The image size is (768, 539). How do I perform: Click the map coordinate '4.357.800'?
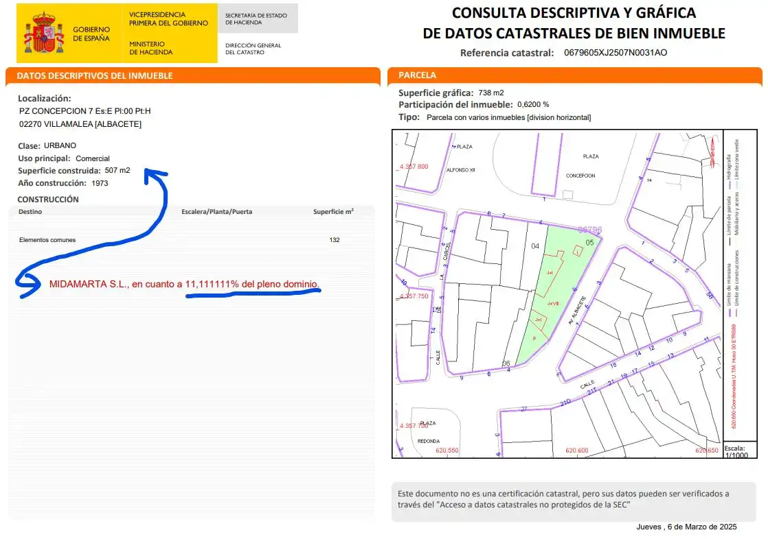414,167
